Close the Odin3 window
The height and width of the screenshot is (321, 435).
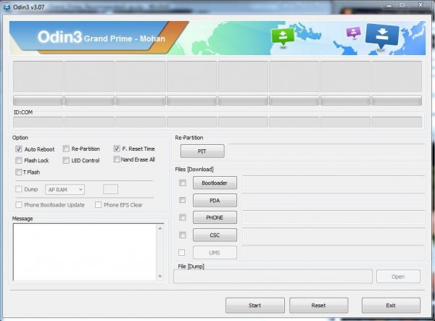(420, 5)
